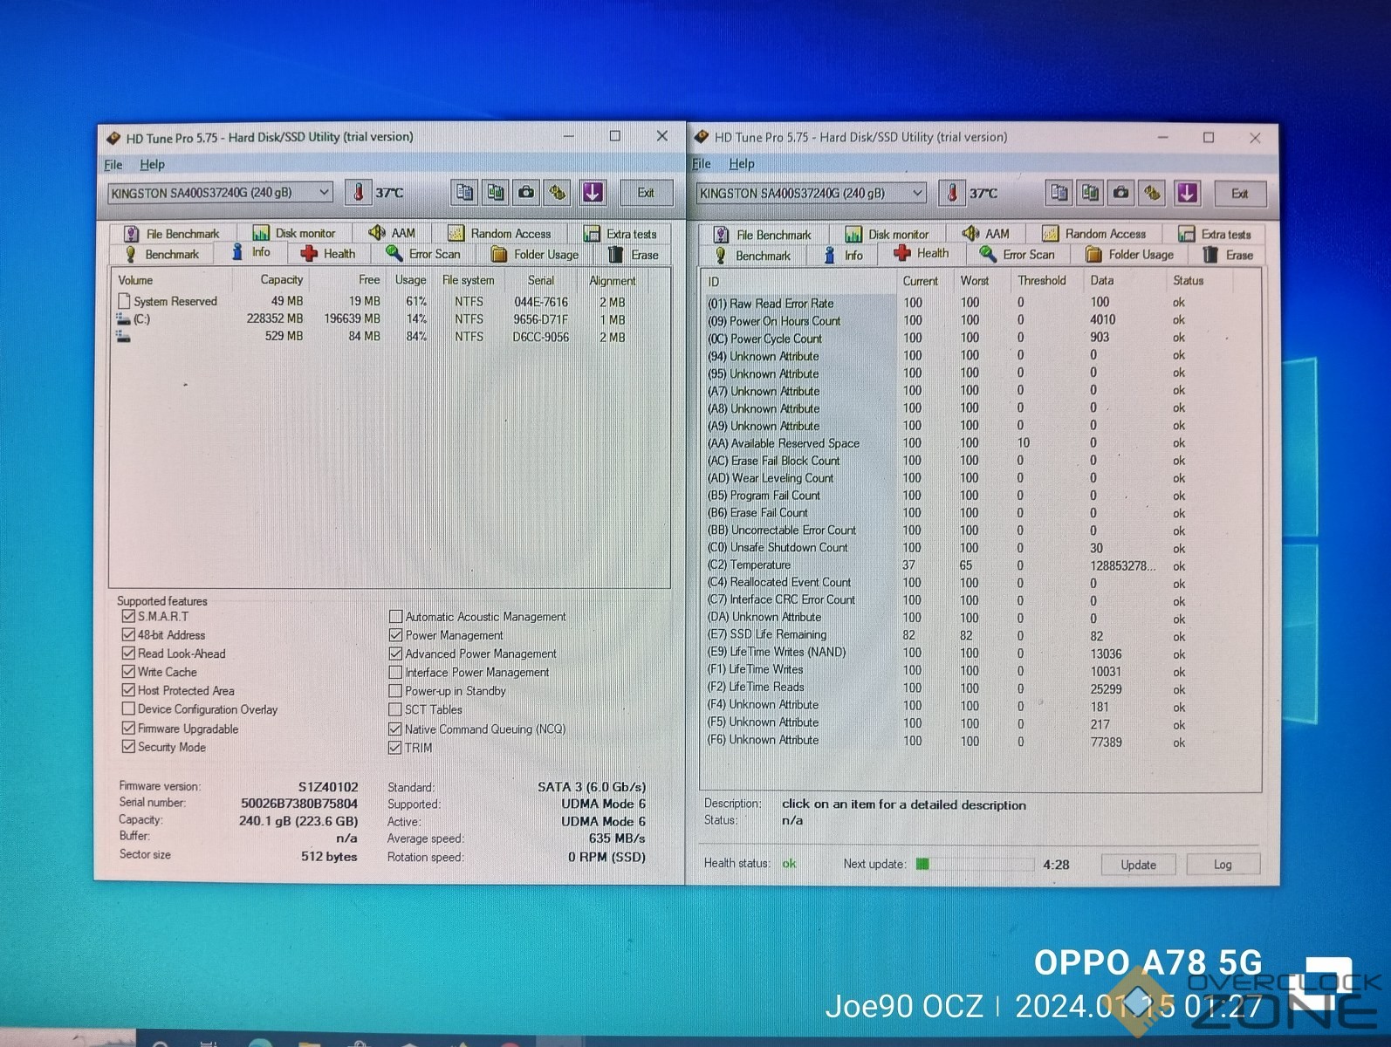Open the Help menu in left window
The height and width of the screenshot is (1047, 1391).
pos(152,164)
